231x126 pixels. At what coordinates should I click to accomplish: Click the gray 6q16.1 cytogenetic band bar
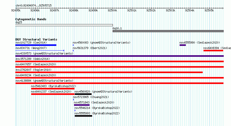(168, 31)
